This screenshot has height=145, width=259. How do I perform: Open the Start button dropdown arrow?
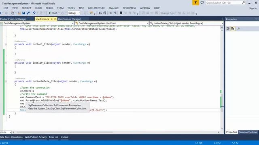click(59, 13)
